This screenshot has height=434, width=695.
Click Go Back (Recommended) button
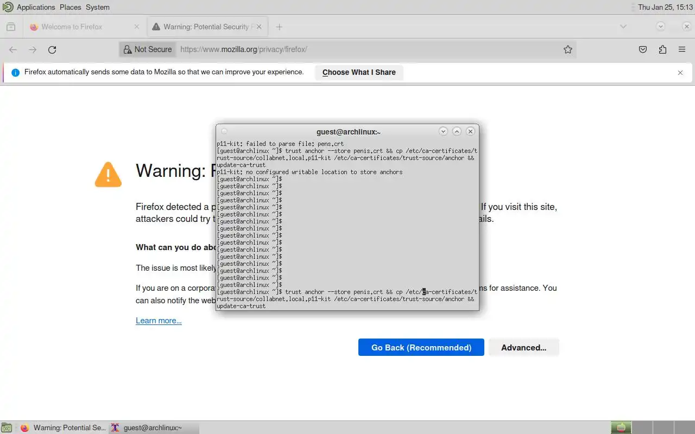pyautogui.click(x=421, y=347)
